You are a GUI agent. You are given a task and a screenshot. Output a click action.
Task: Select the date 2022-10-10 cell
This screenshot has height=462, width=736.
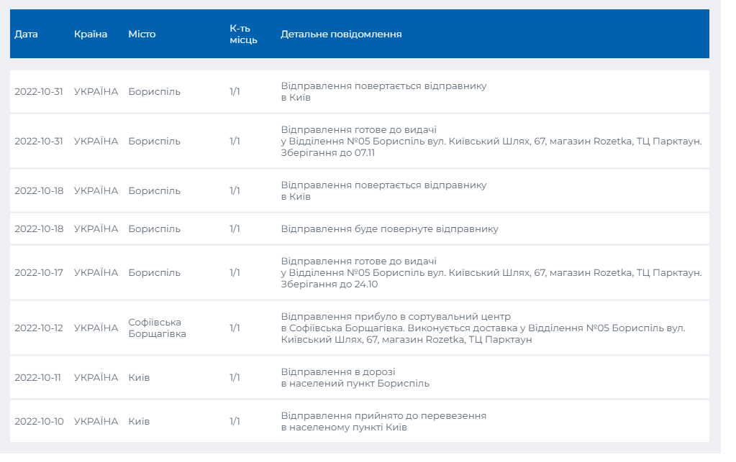click(39, 422)
